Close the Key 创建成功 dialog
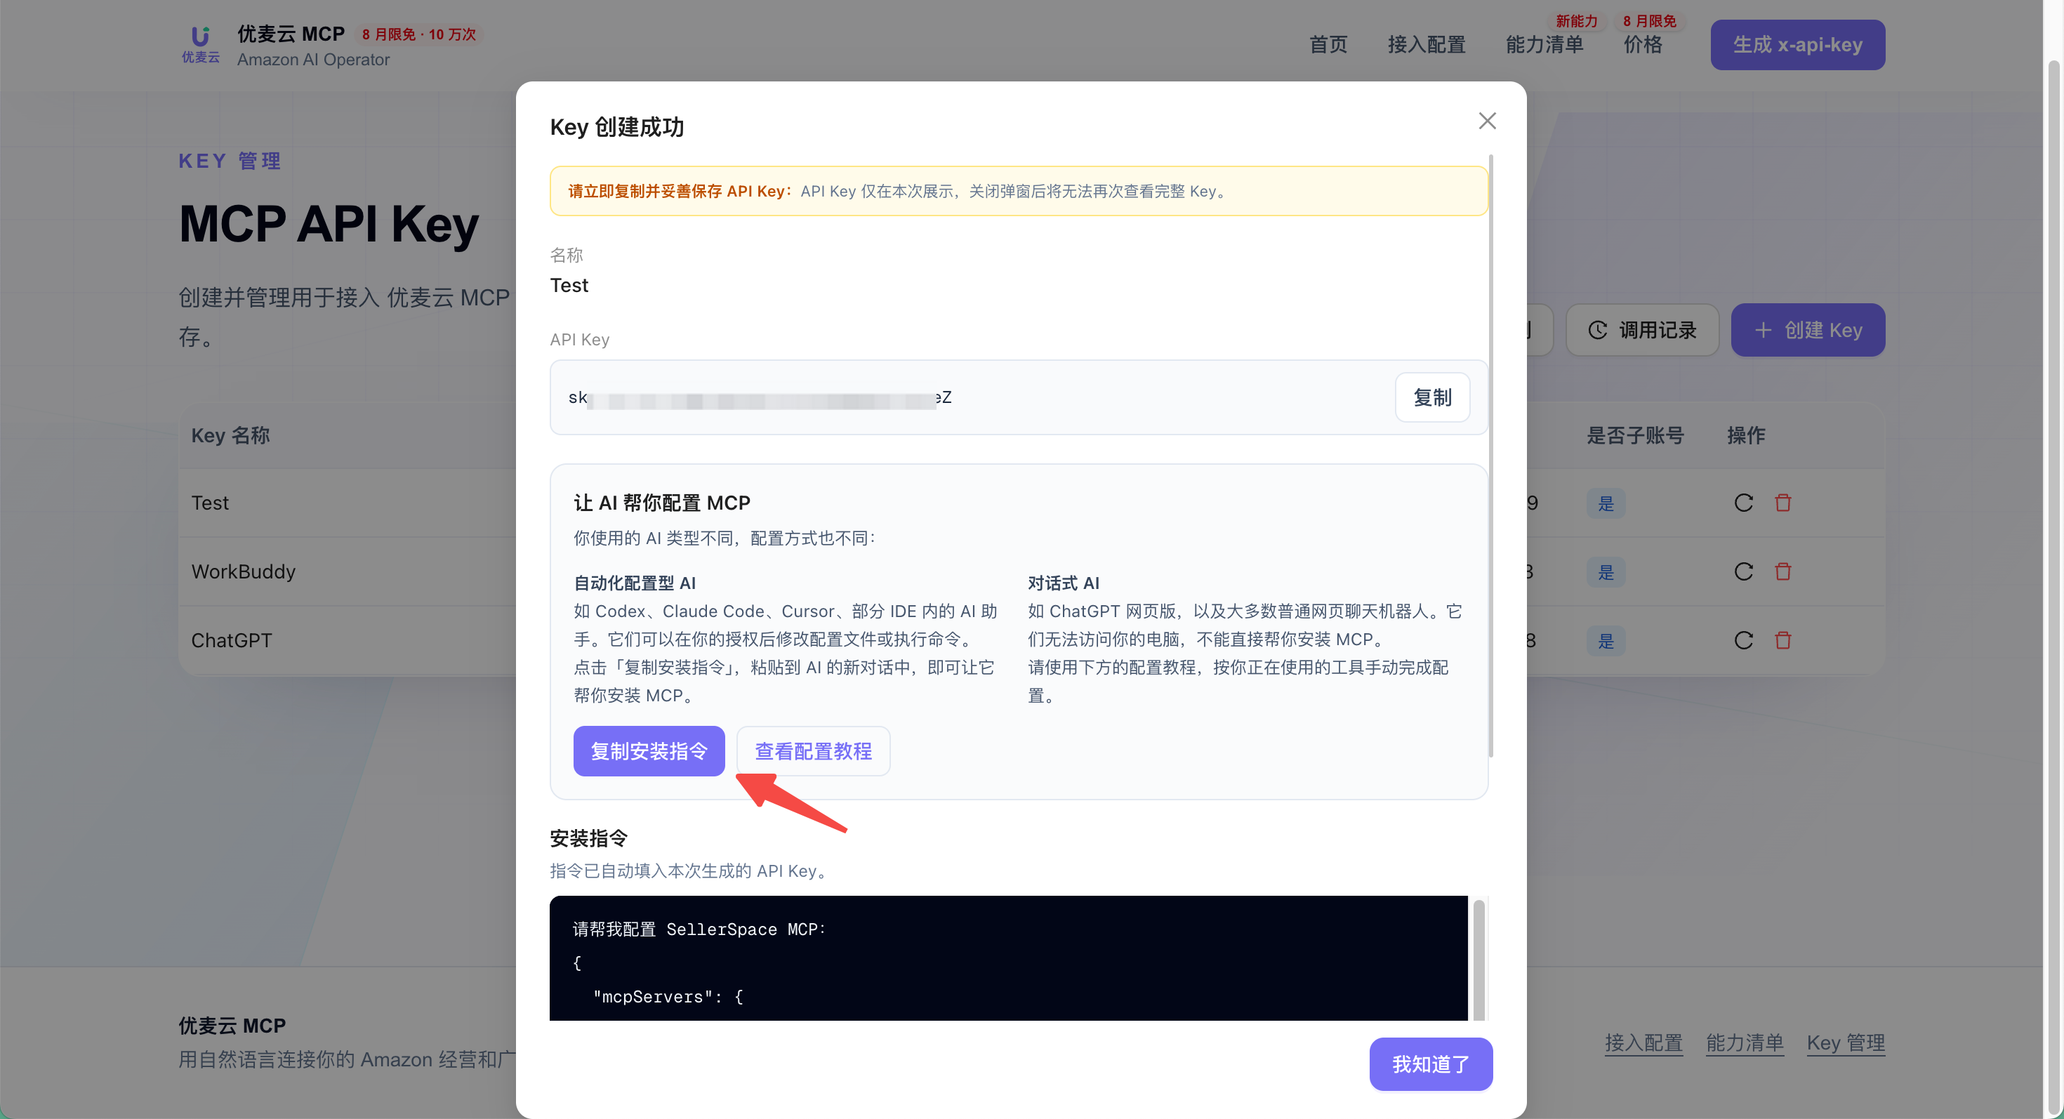Screen dimensions: 2064x1119 [1487, 121]
